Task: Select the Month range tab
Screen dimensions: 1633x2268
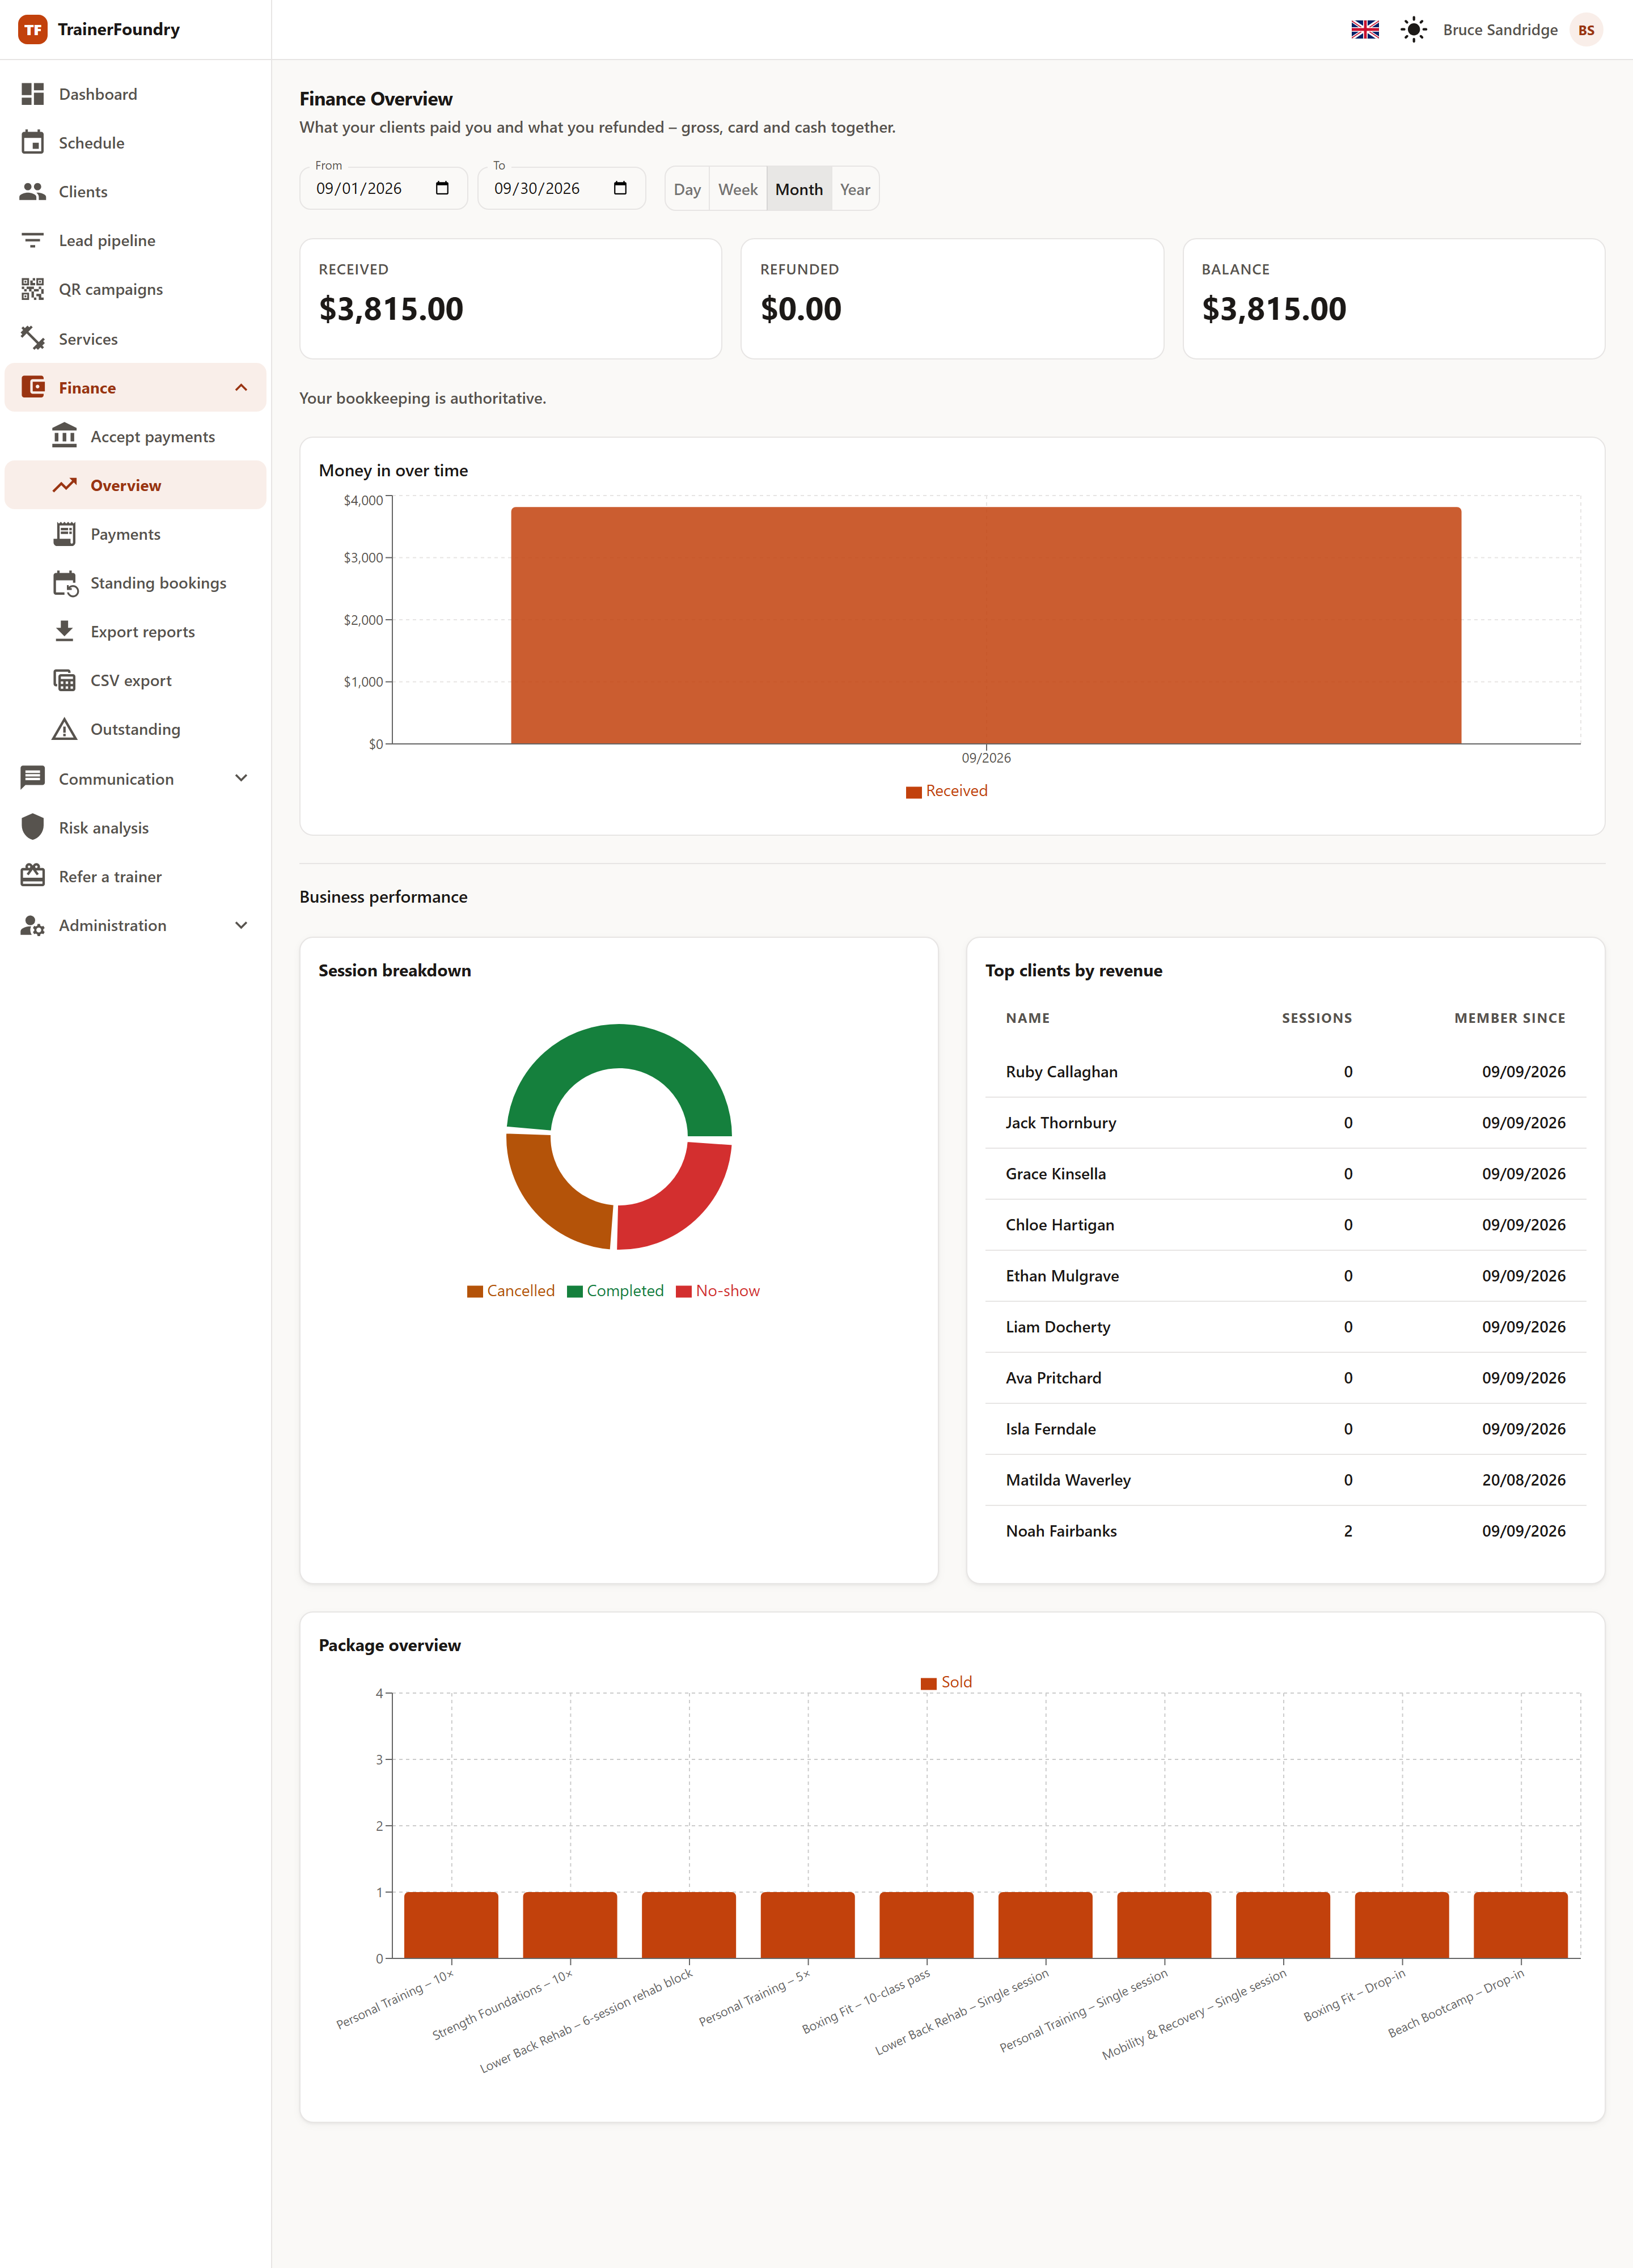Action: pos(799,189)
